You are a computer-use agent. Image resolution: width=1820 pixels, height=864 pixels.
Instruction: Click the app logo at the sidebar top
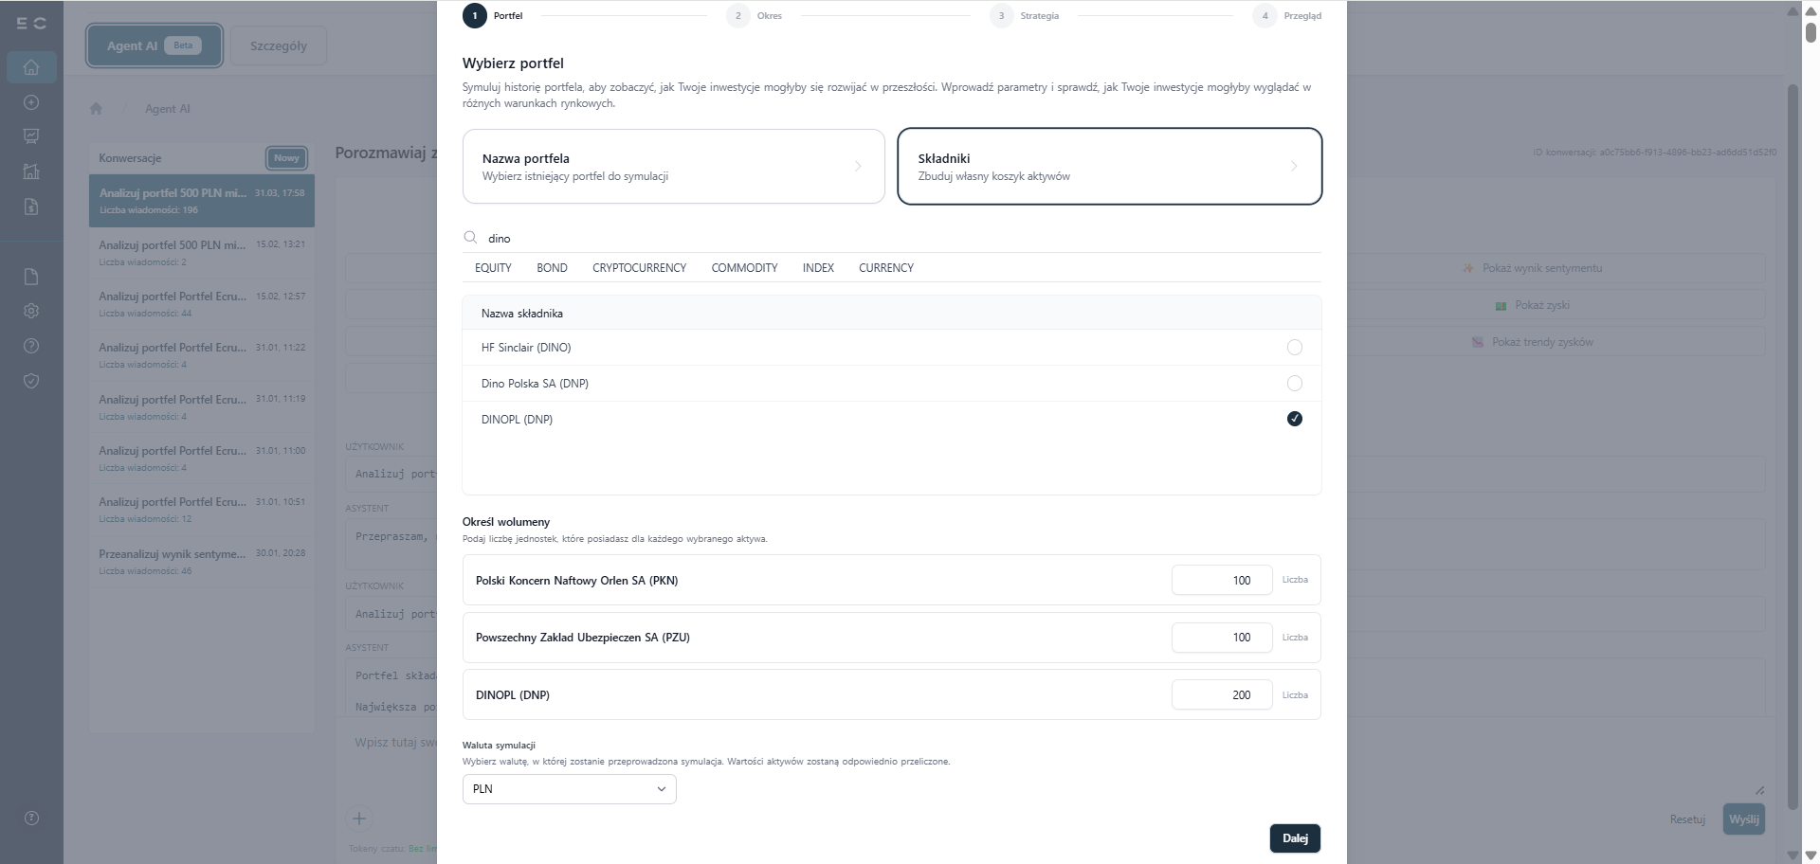click(31, 23)
